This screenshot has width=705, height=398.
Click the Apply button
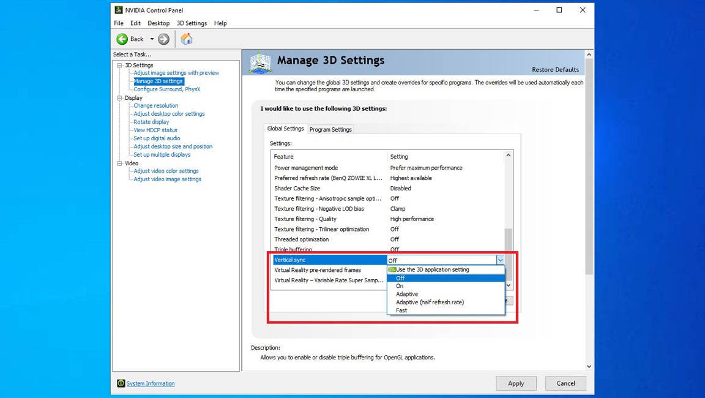coord(516,383)
